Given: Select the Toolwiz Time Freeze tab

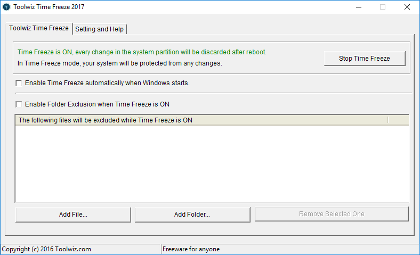Looking at the screenshot, I should click(x=39, y=28).
